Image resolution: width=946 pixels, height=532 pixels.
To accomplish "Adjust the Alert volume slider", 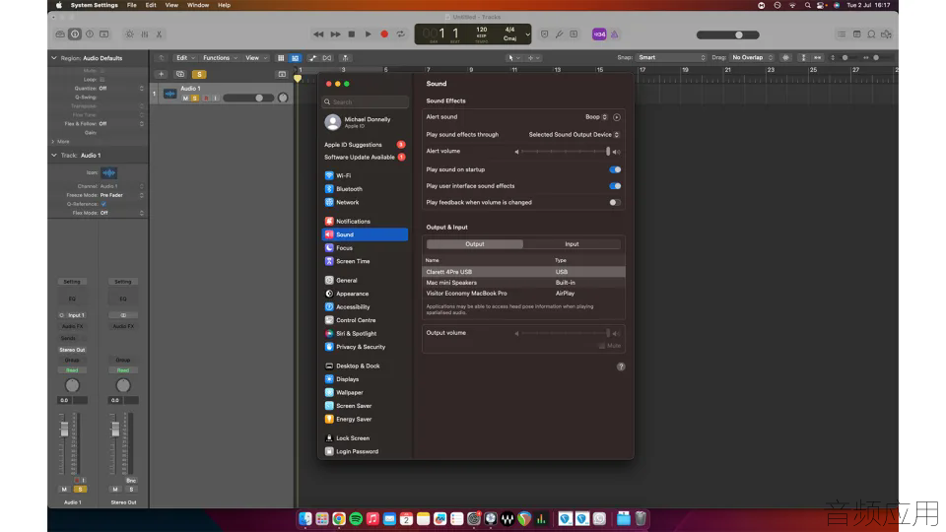I will click(x=566, y=152).
